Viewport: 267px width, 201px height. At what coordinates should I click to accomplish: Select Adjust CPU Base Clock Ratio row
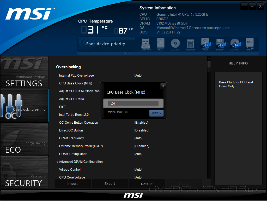click(x=79, y=91)
